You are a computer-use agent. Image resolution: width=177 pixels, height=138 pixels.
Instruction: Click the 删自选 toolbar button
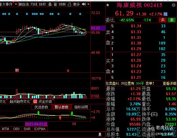[x=24, y=5]
